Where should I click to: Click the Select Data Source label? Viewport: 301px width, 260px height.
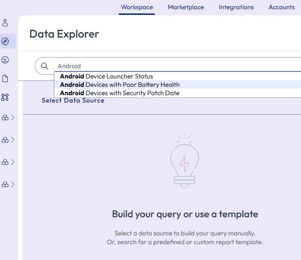point(73,100)
